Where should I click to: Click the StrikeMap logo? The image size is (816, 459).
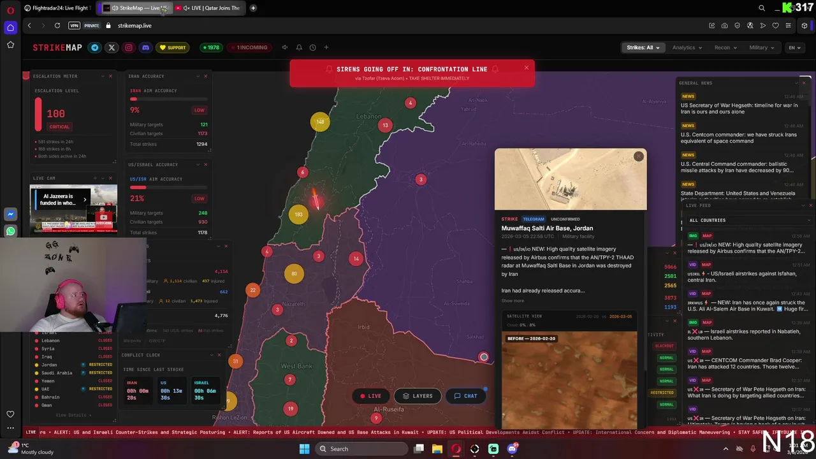coord(57,47)
